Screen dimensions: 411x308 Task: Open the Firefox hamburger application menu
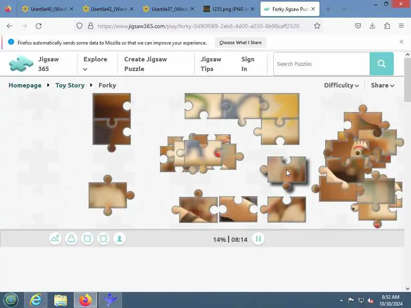pyautogui.click(x=401, y=26)
